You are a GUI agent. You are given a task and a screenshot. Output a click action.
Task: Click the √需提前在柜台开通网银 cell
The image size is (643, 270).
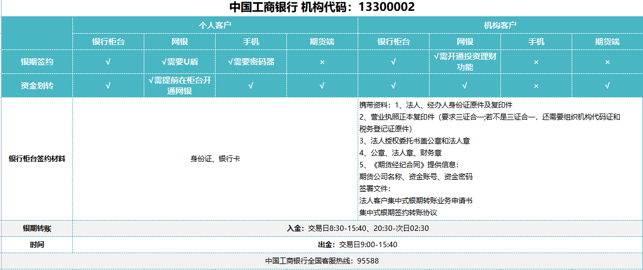pyautogui.click(x=180, y=85)
